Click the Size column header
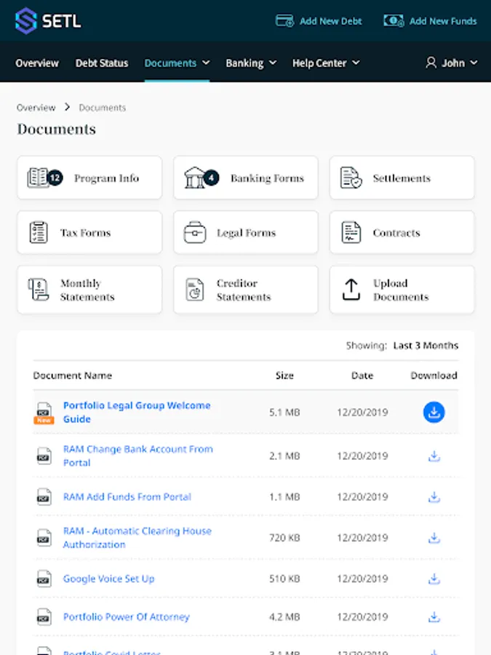This screenshot has height=655, width=491. click(x=284, y=376)
